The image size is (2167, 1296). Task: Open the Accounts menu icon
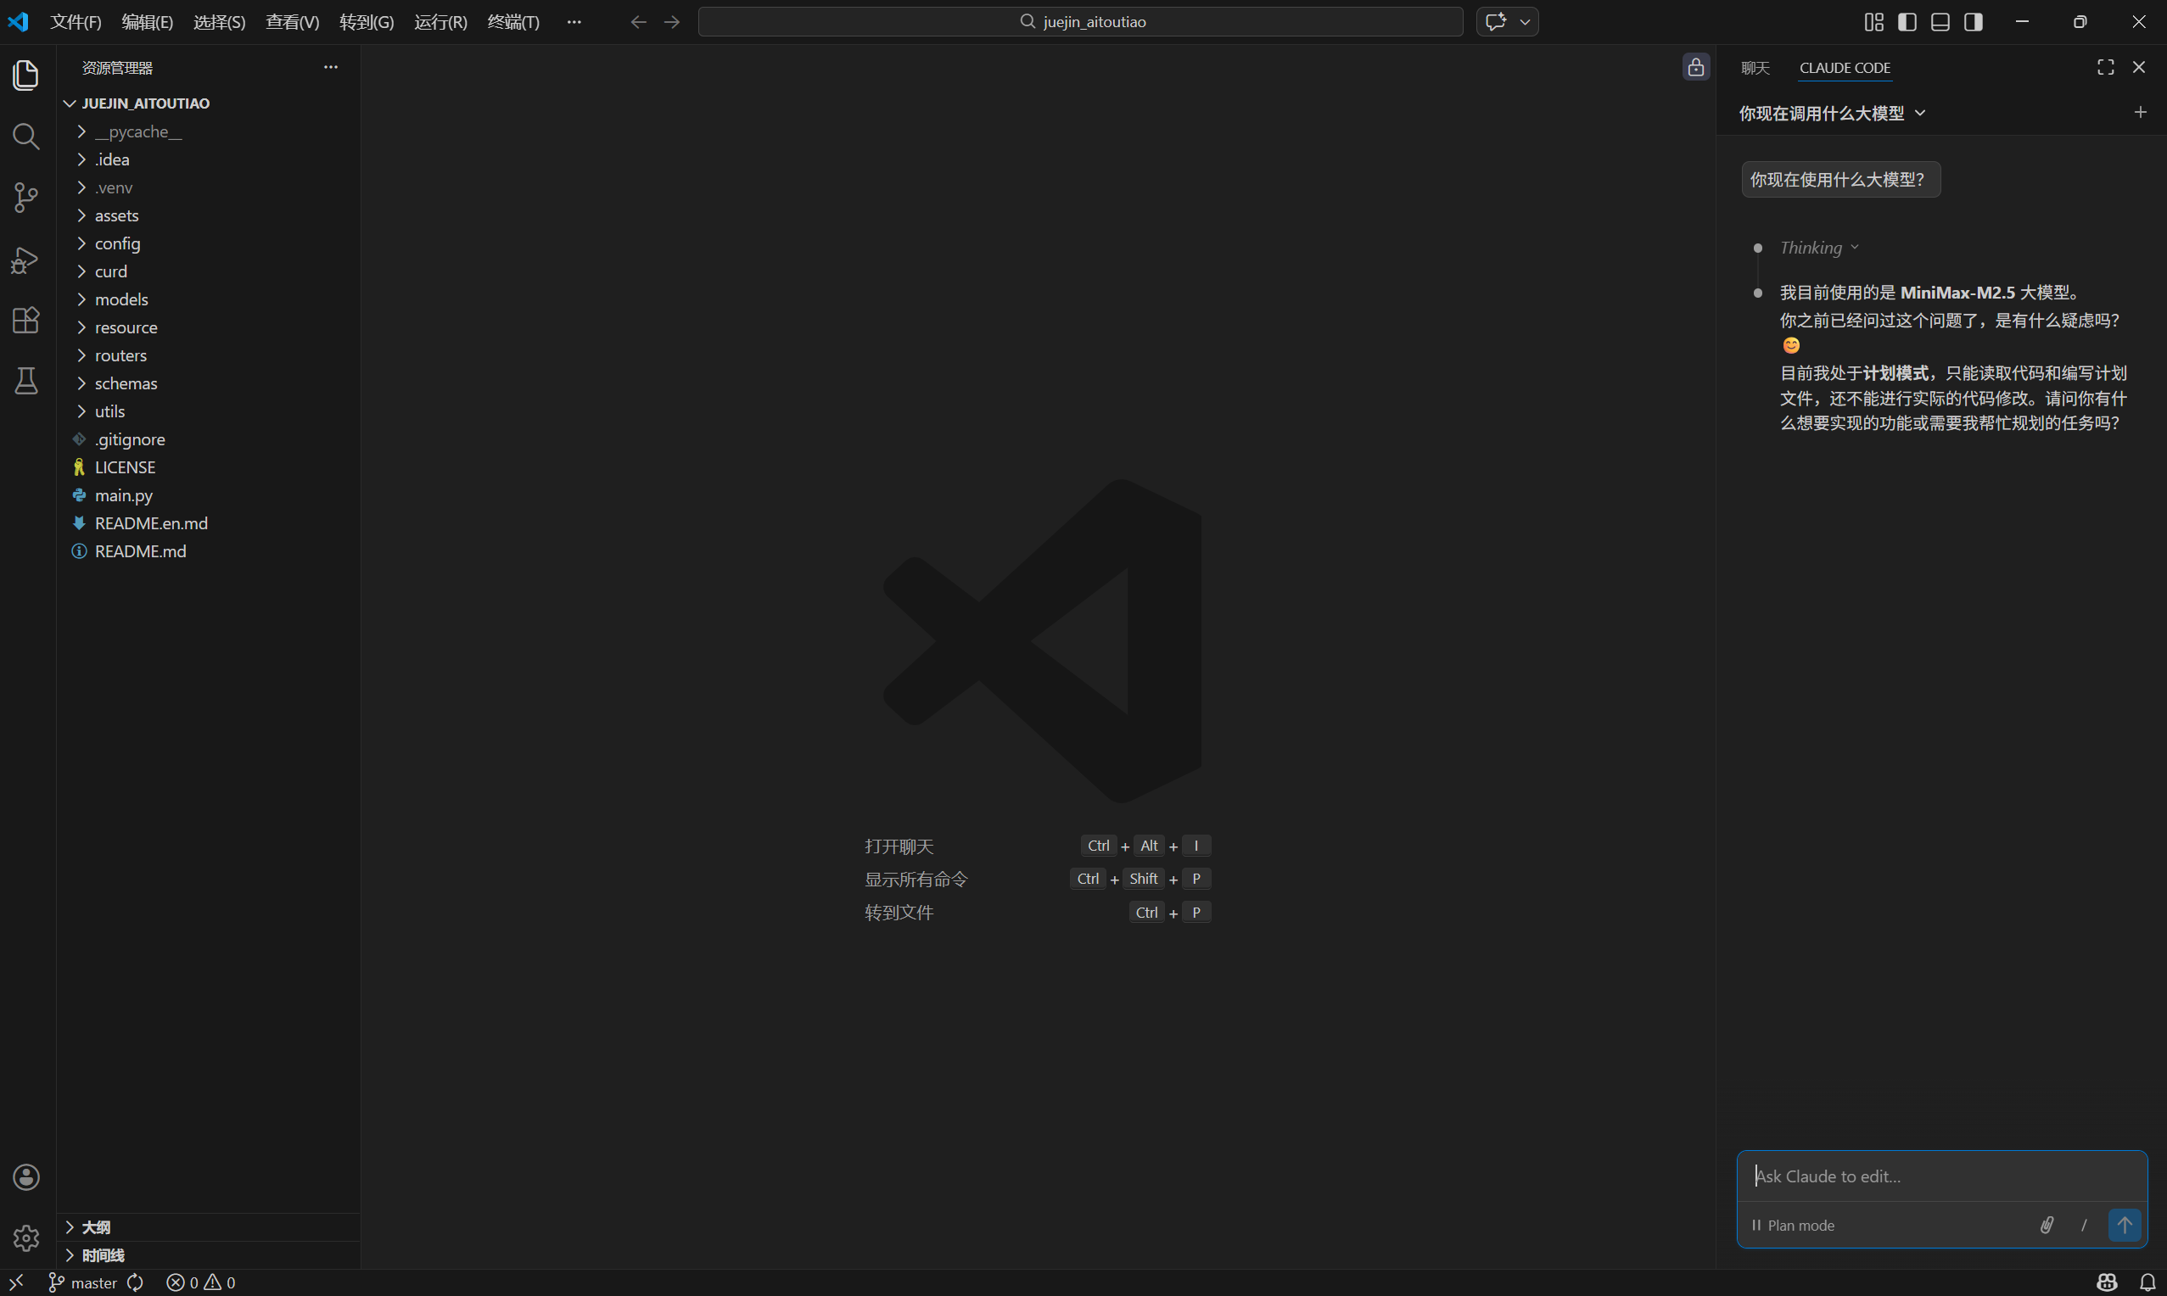[26, 1177]
